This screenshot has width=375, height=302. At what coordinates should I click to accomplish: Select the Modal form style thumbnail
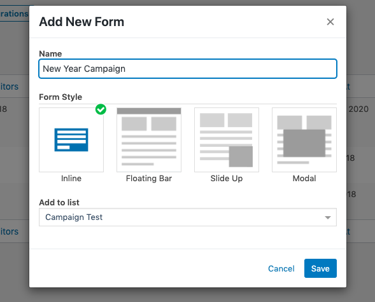[x=304, y=140]
